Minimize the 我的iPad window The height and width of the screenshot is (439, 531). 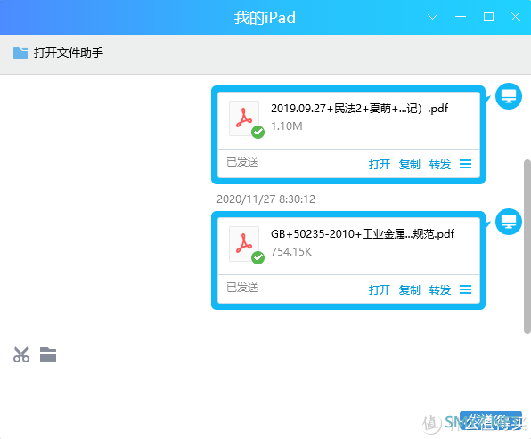click(461, 17)
